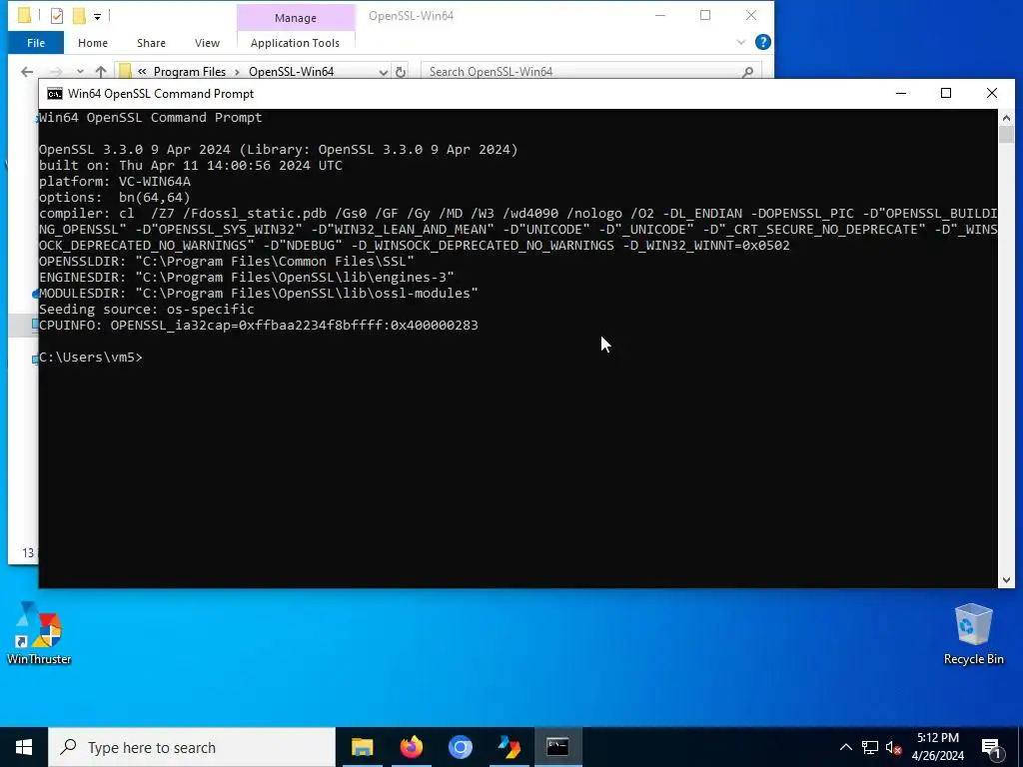Open the Share ribbon tab
Screen dimensions: 1023x767
[151, 43]
